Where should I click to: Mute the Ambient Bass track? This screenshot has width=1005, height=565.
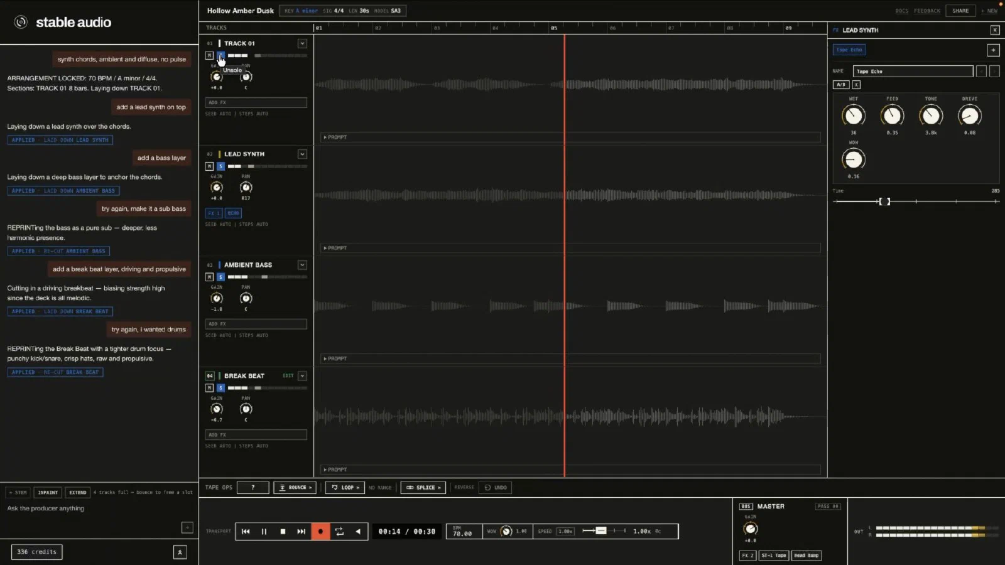[x=210, y=277]
